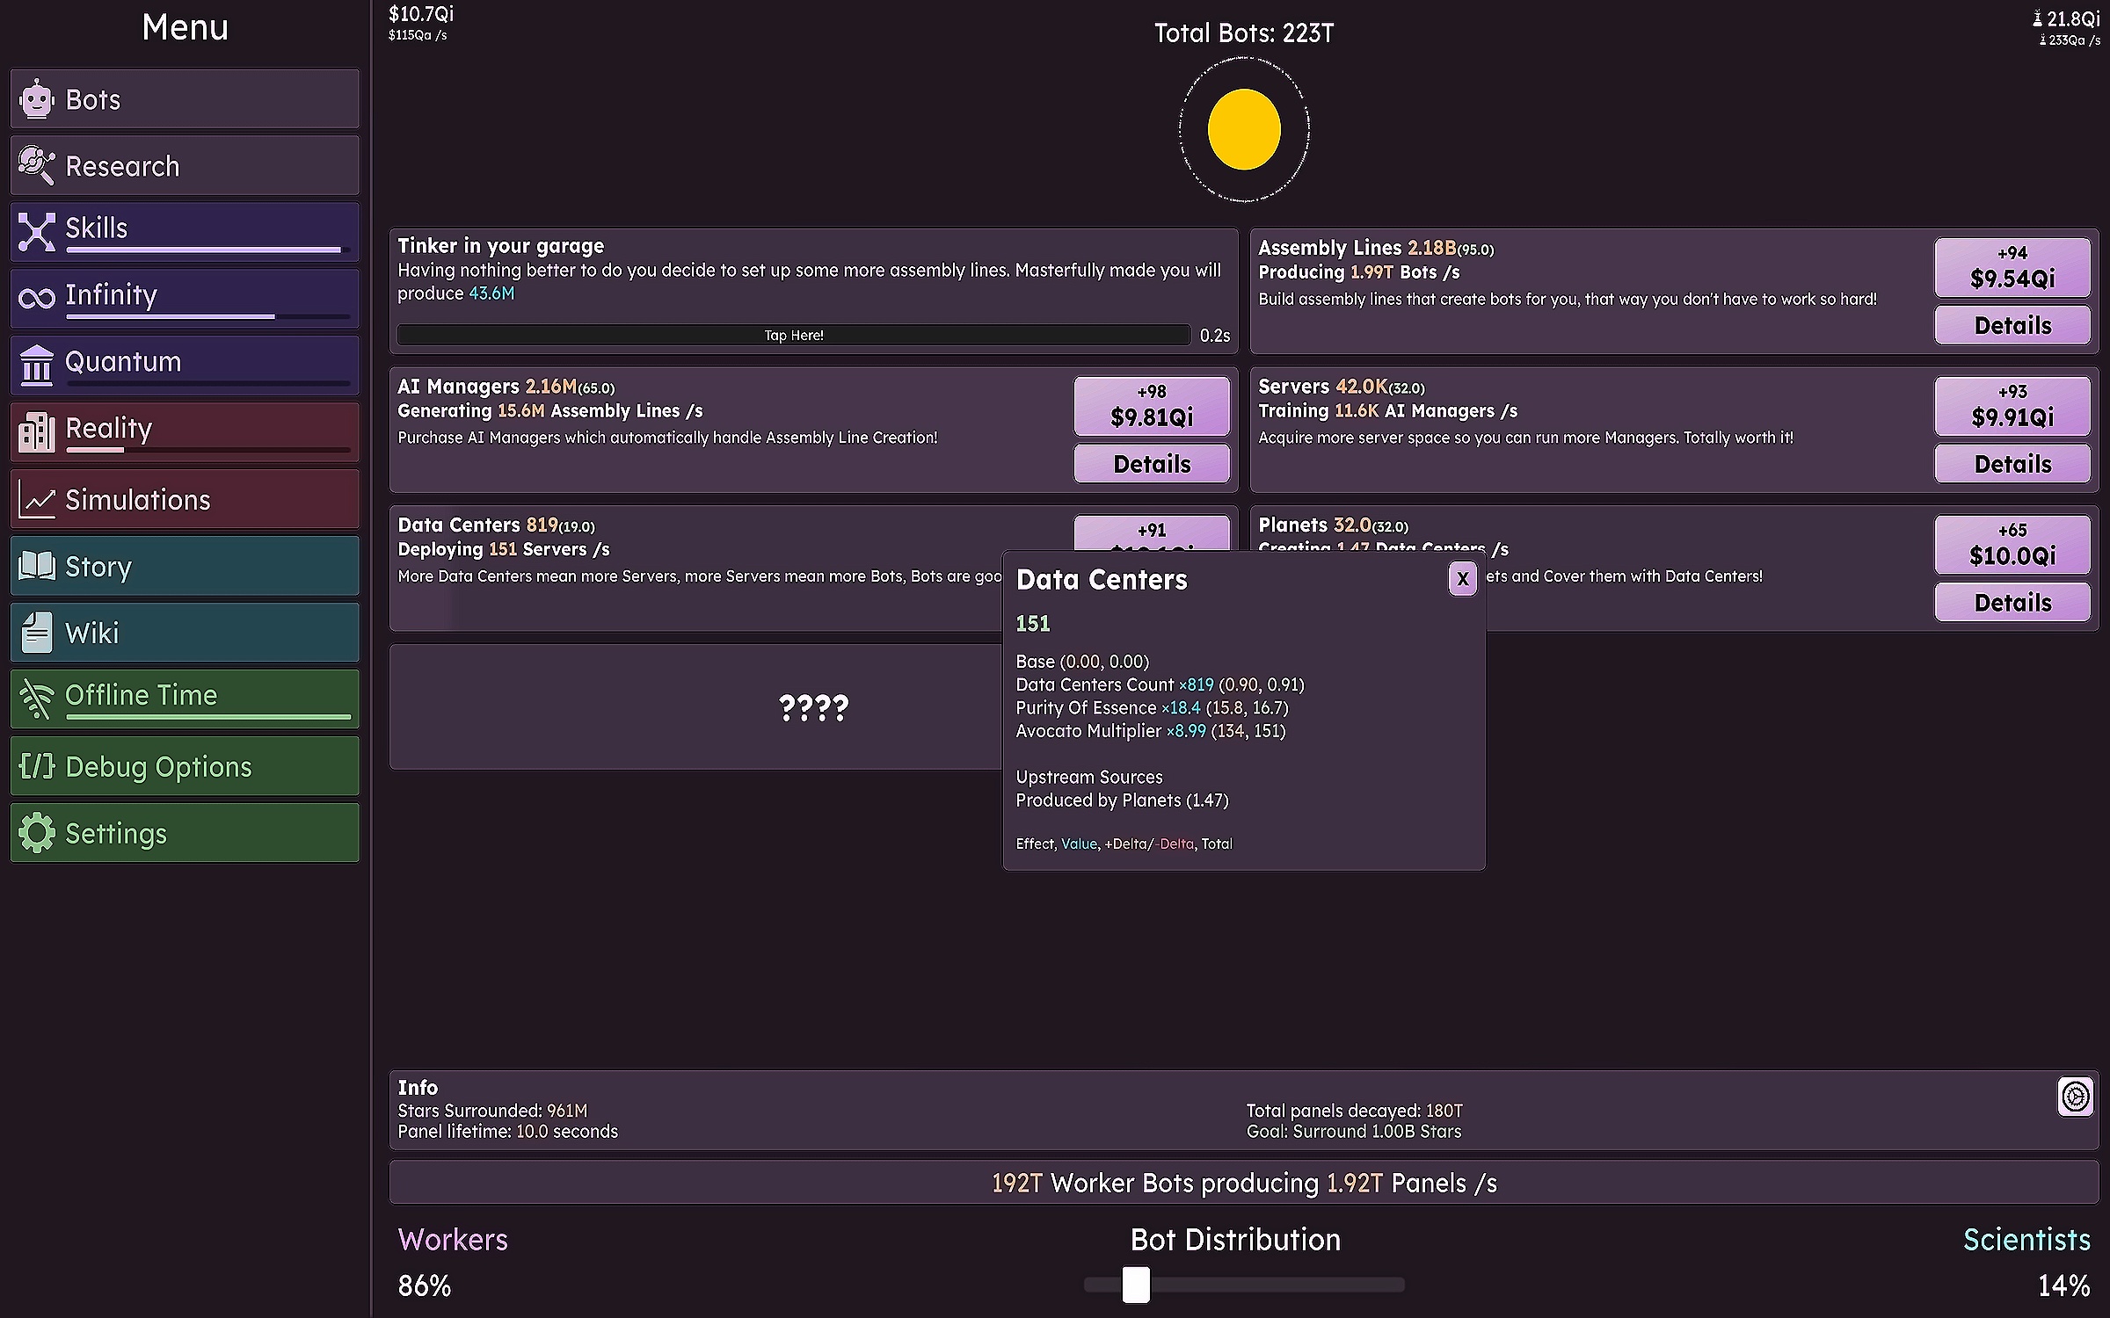Click the Reality city buildings icon

[37, 431]
